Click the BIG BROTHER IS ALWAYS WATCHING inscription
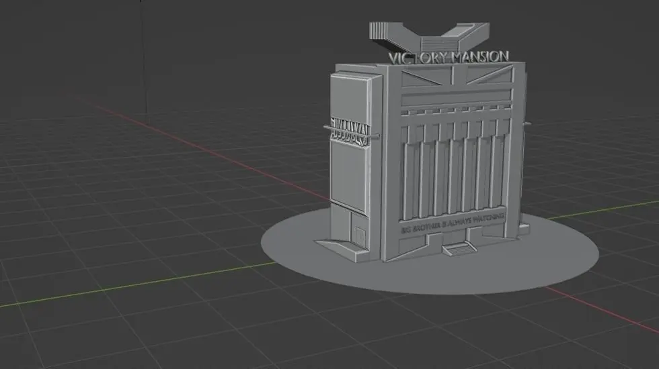 point(453,223)
